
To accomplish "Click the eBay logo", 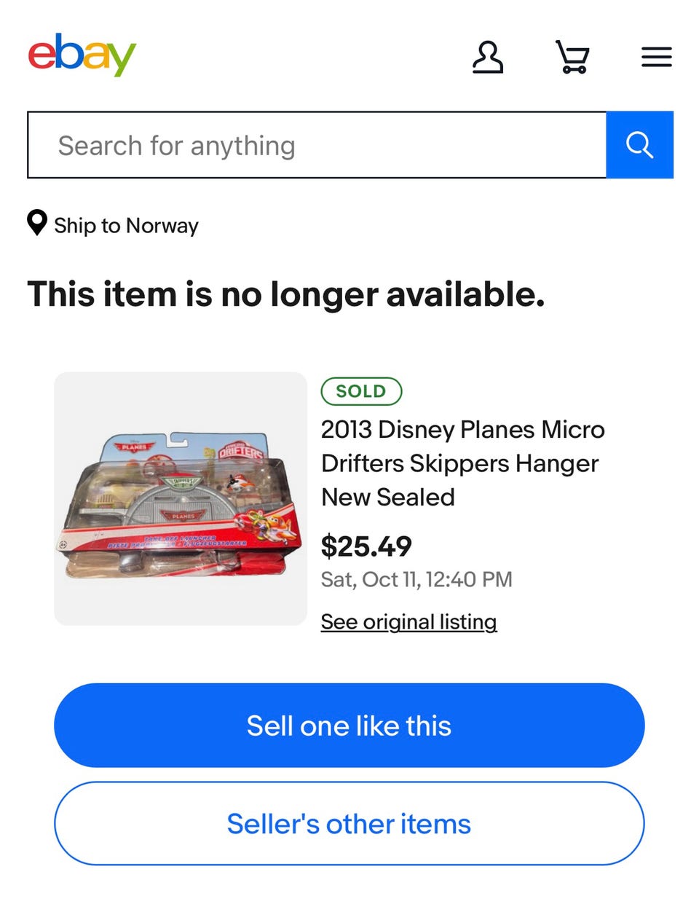I will (82, 55).
